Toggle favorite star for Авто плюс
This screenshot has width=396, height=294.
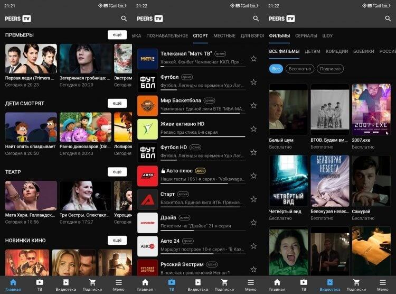[x=253, y=176]
